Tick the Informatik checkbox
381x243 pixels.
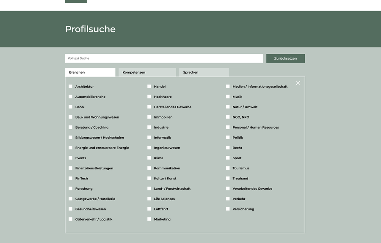[x=149, y=138]
